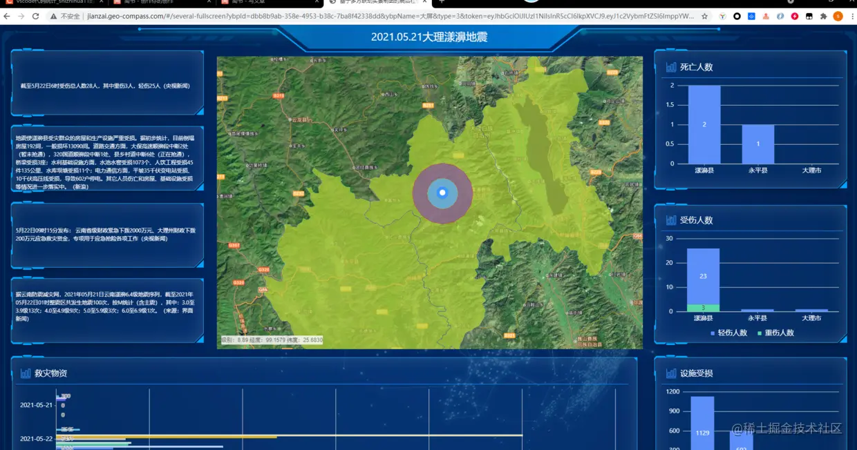Toggle the 轻伤人数 legend item
The height and width of the screenshot is (450, 857).
[x=728, y=333]
